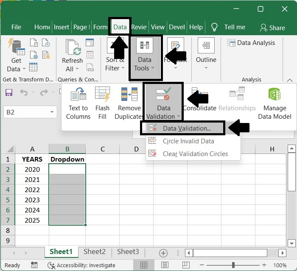This screenshot has width=297, height=271.
Task: Switch to the Sheet2 tab
Action: coord(94,251)
